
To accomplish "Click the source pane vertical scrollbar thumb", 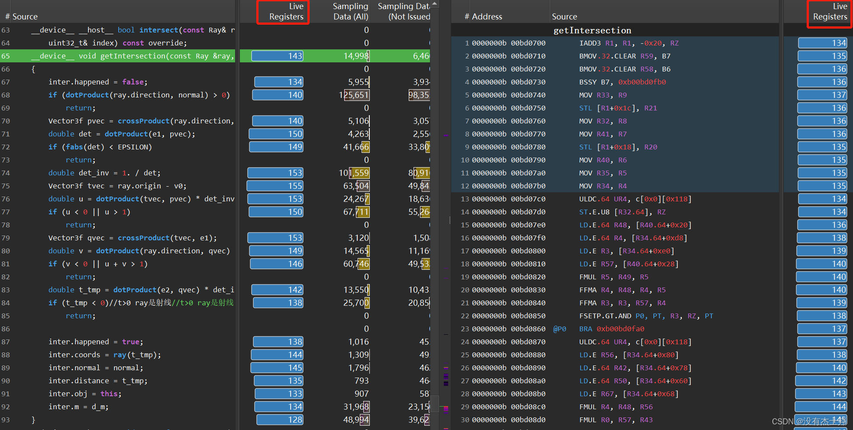I will coord(435,404).
